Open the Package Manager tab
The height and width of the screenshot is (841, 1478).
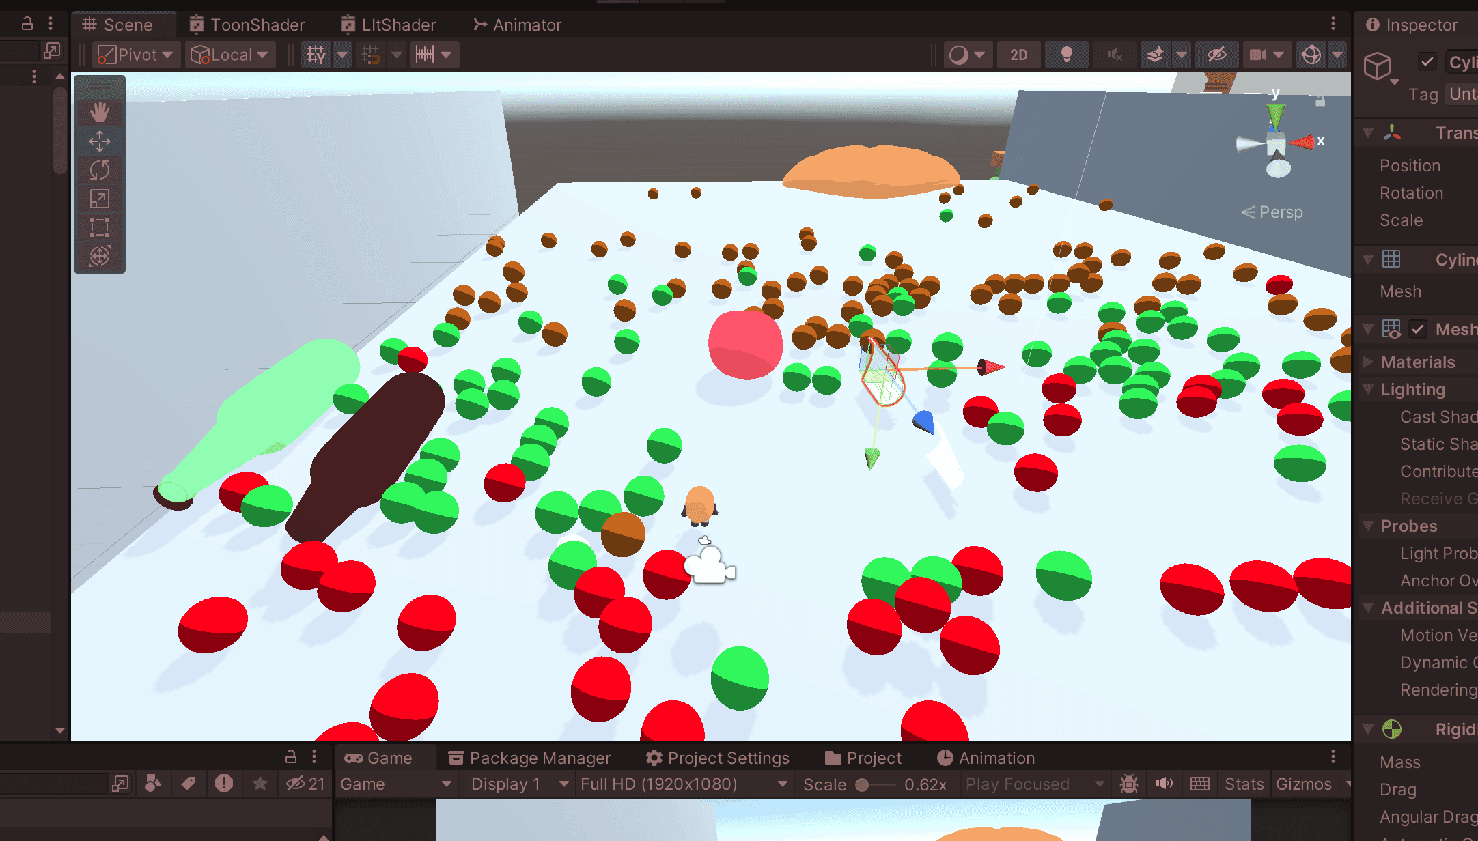pyautogui.click(x=529, y=758)
